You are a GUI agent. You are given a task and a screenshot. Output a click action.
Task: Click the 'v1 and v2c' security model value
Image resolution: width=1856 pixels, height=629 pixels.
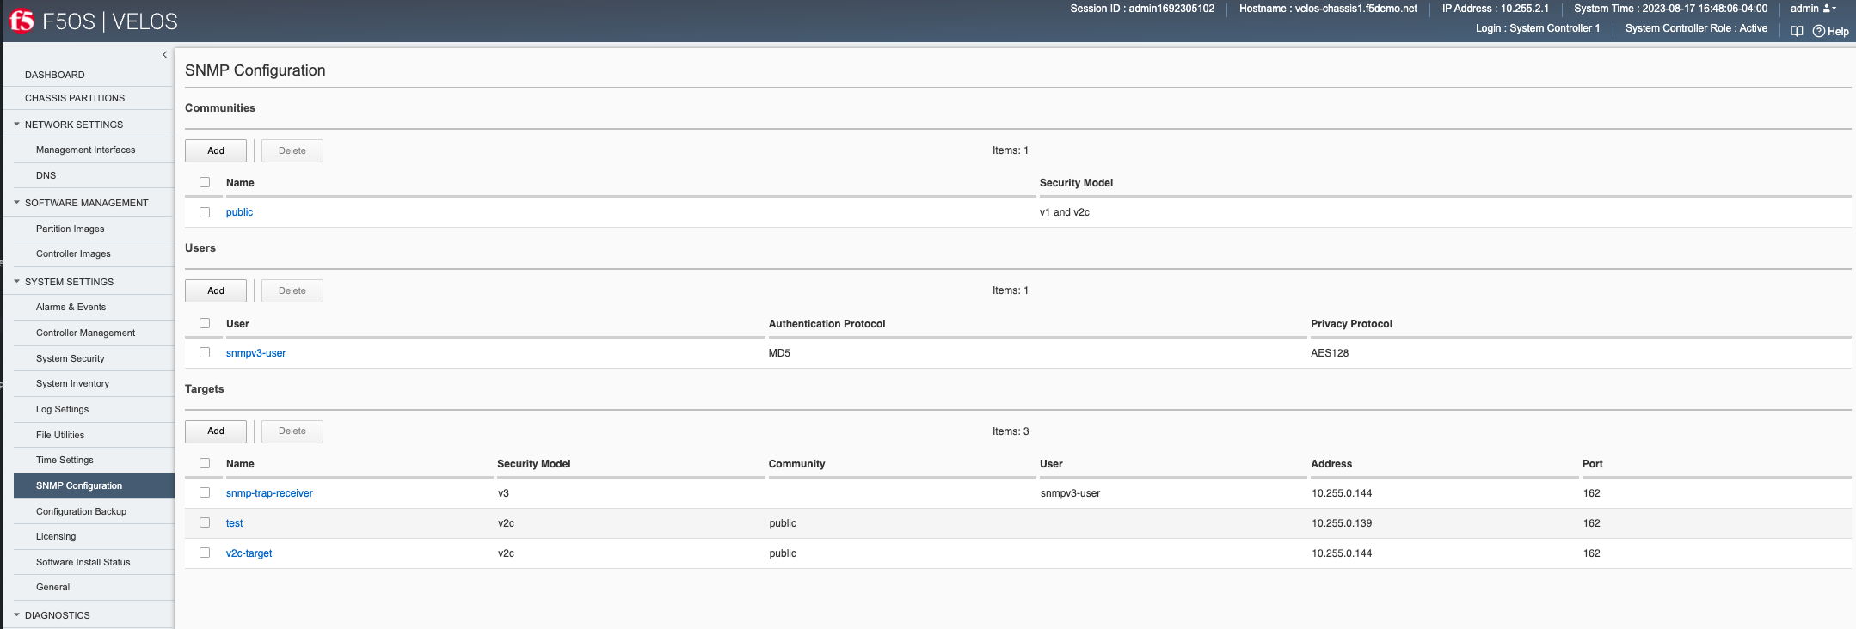pos(1065,212)
